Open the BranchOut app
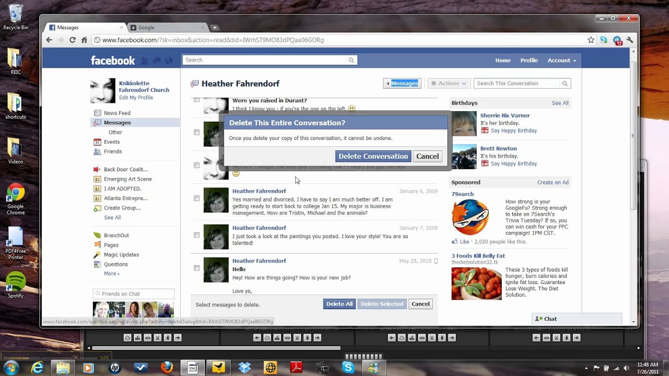Viewport: 669px width, 376px height. click(x=116, y=236)
